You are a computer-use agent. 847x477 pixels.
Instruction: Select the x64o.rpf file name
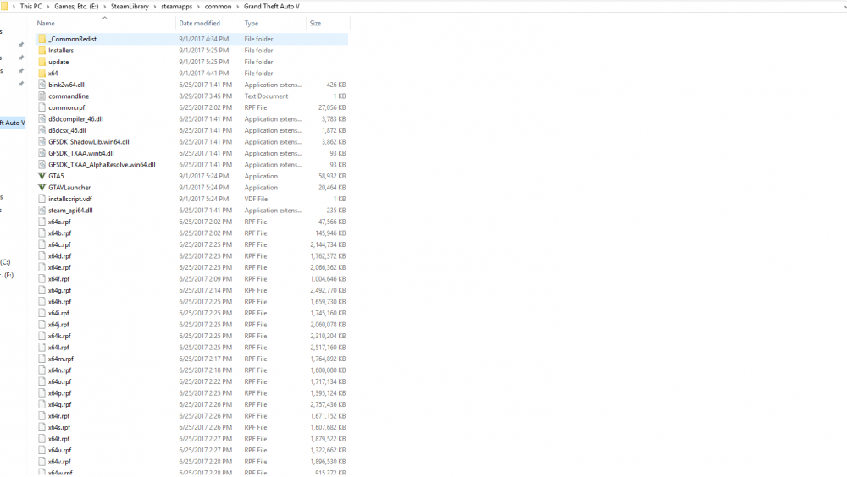60,381
